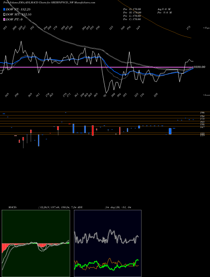The image size is (210, 277).
Task: Click the green +DI line in ADX panel
Action: click(106, 265)
